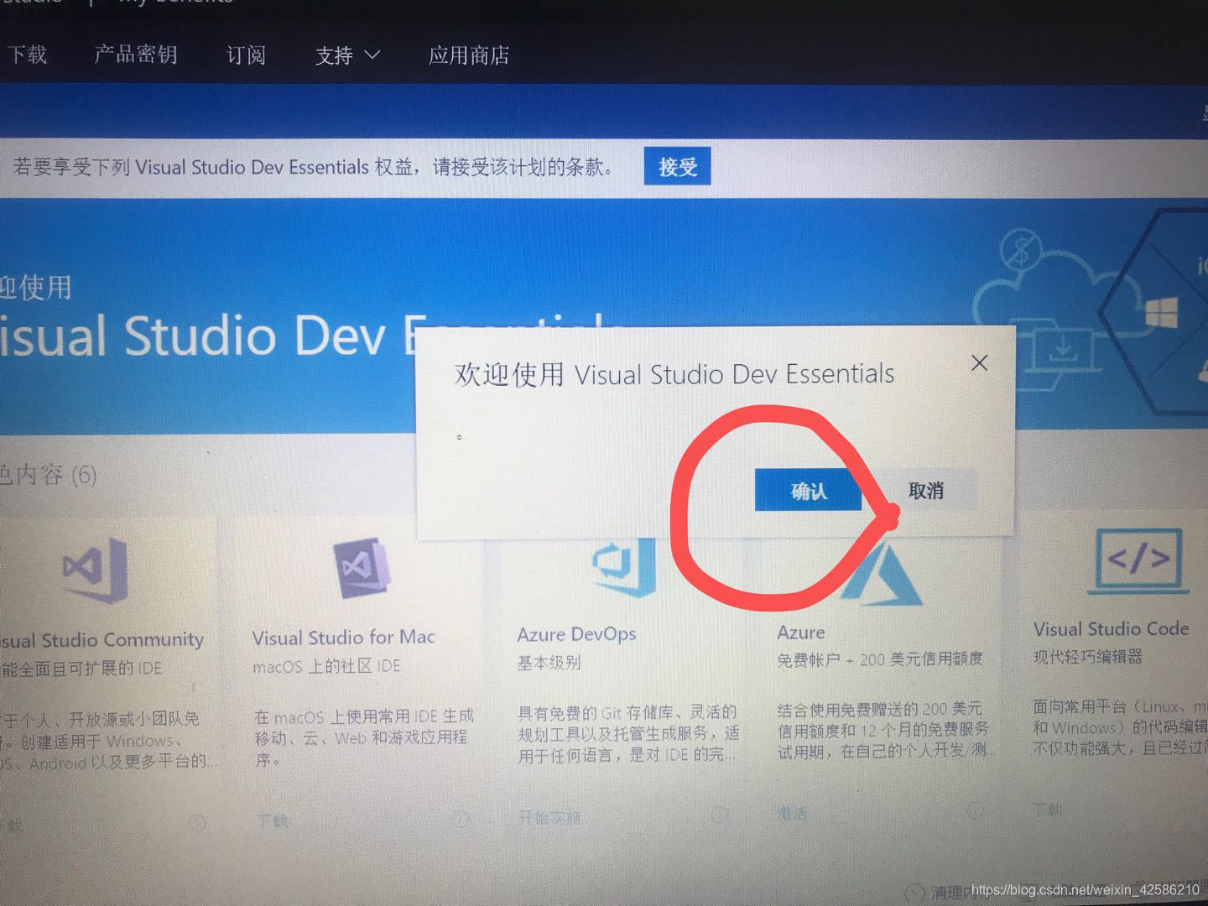Open the Azure DevOps card title
The height and width of the screenshot is (906, 1208).
tap(576, 634)
